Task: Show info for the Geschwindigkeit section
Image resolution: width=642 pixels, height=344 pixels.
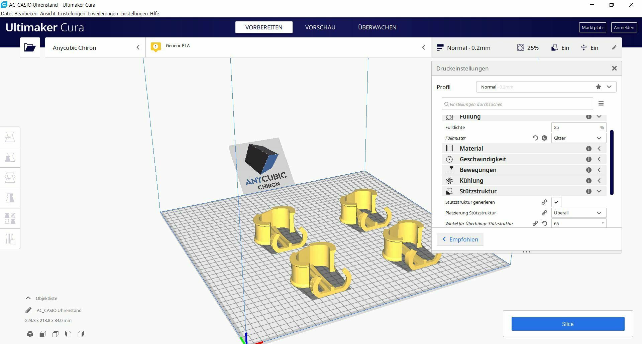Action: point(589,159)
